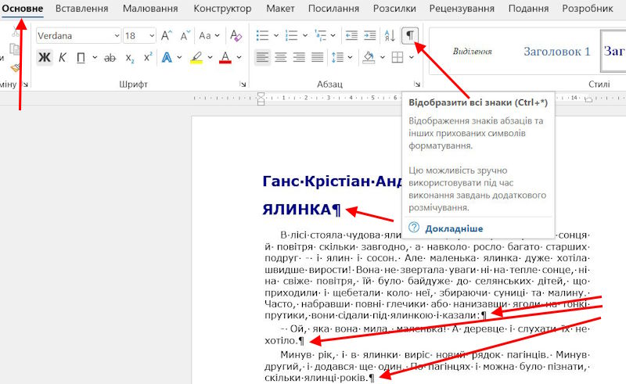Clear all formatting with the eraser icon

pos(236,36)
